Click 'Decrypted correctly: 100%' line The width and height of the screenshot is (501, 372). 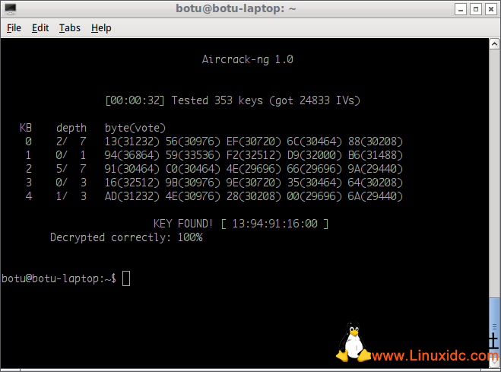point(126,237)
